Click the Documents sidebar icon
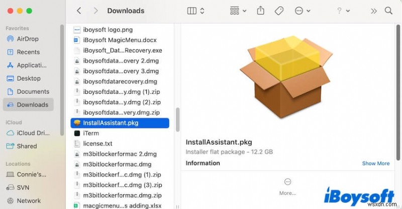Viewport: 402px width, 209px height. tap(10, 92)
